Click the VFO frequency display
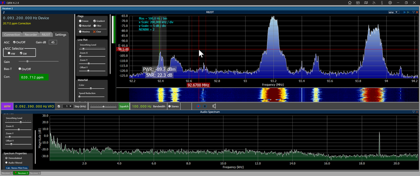The image size is (420, 176). [34, 106]
